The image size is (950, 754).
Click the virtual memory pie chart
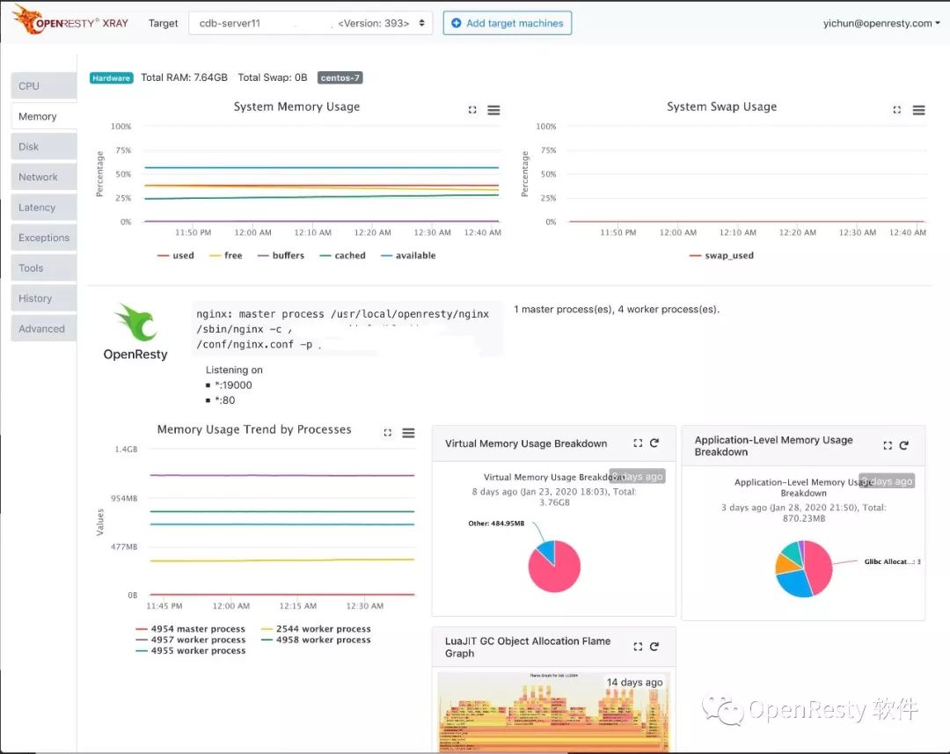[x=554, y=566]
